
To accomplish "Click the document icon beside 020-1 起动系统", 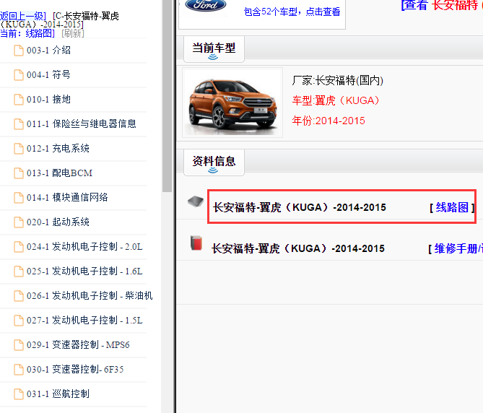I will (19, 222).
